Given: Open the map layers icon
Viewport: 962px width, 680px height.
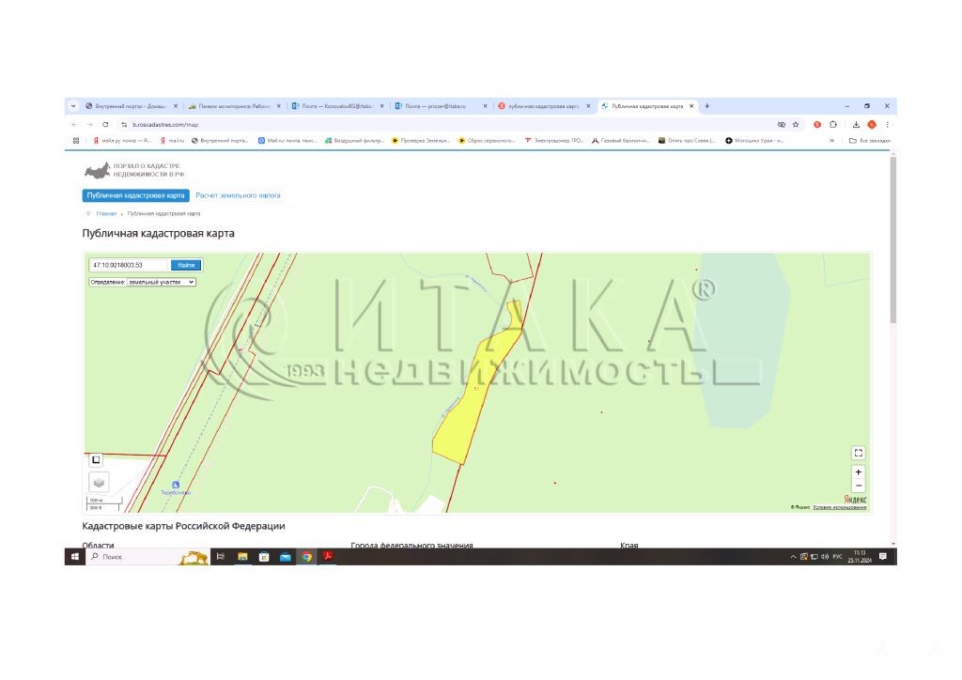Looking at the screenshot, I should coord(99,482).
